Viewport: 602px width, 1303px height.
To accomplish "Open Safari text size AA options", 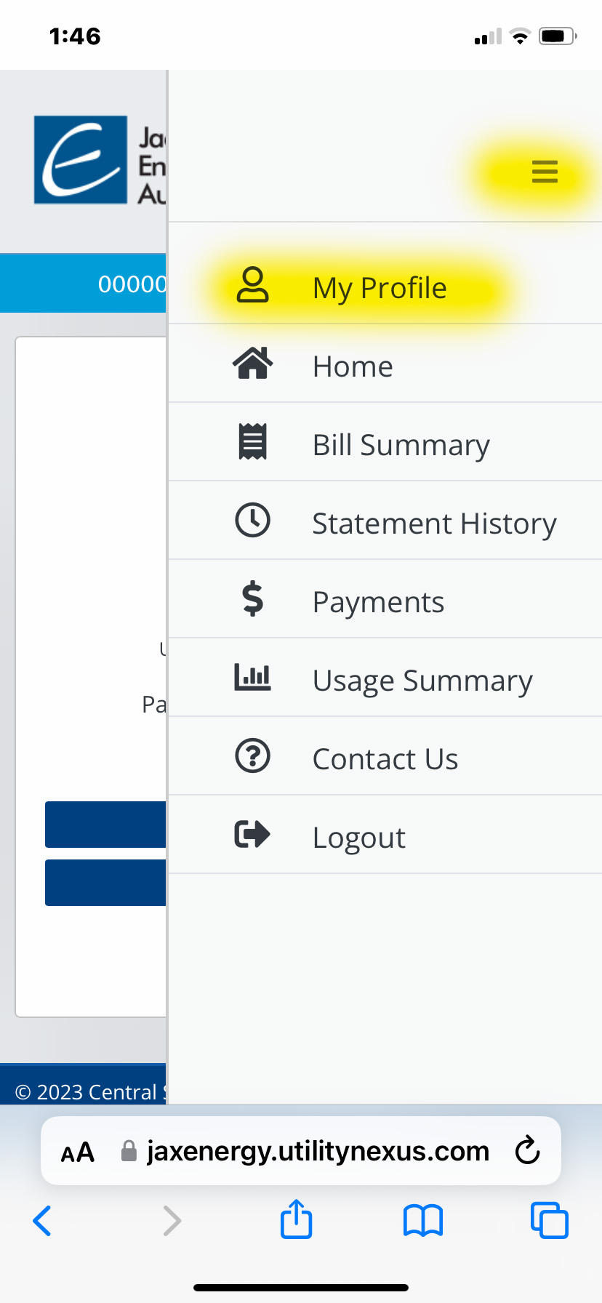I will coord(78,1152).
